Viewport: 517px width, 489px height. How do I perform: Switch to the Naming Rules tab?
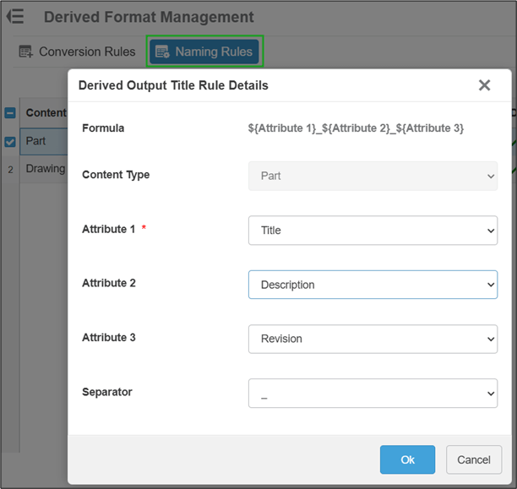click(x=204, y=52)
